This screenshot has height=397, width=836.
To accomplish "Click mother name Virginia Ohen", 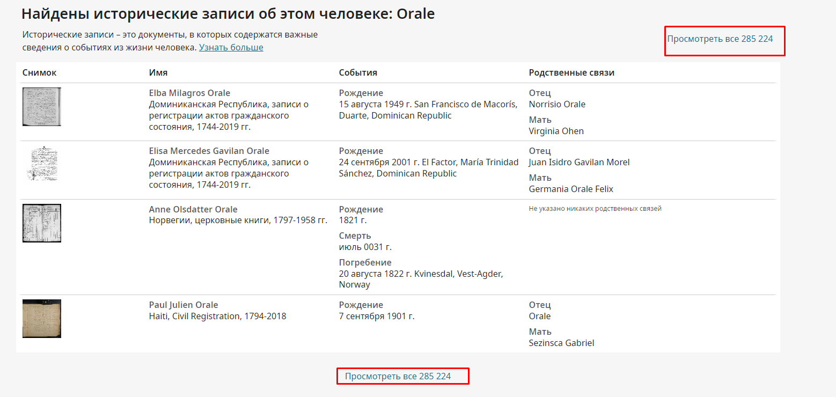I will [556, 131].
